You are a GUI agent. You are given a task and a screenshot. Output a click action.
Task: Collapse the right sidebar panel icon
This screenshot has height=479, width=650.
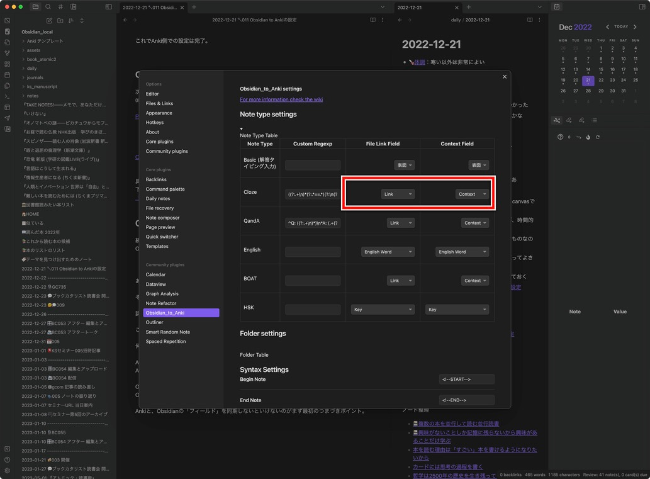642,7
